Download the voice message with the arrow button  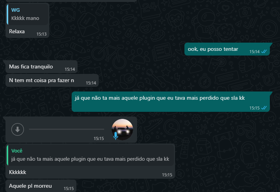pos(18,129)
